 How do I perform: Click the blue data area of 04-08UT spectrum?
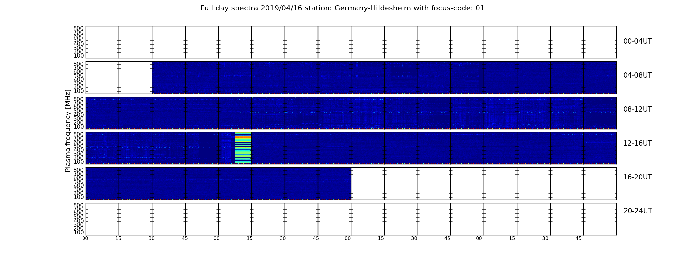tap(384, 77)
